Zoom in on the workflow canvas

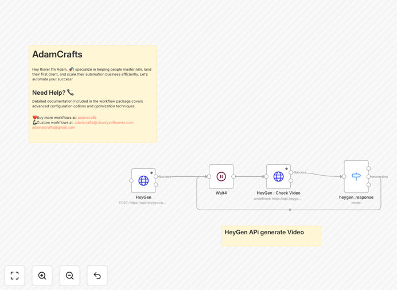click(42, 276)
